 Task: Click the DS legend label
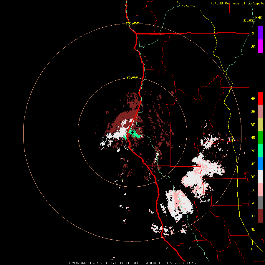click(253, 177)
